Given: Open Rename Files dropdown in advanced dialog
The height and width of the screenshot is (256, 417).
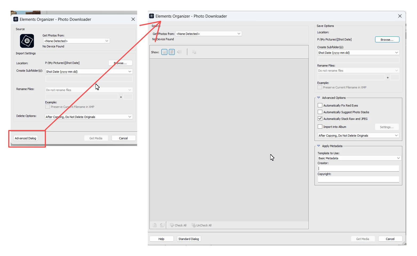Looking at the screenshot, I should click(358, 71).
